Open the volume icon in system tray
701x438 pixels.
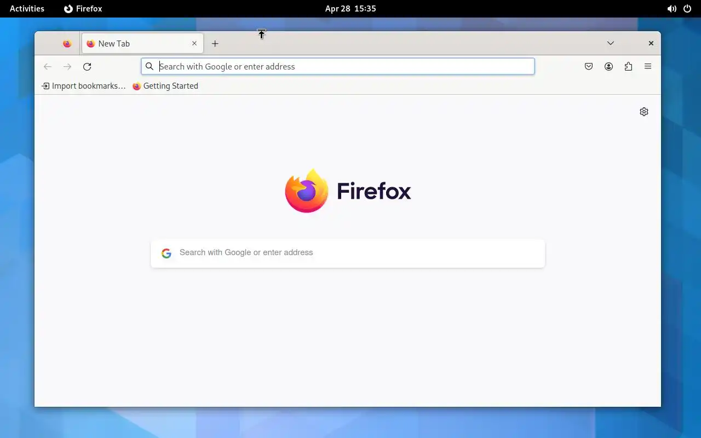click(671, 9)
